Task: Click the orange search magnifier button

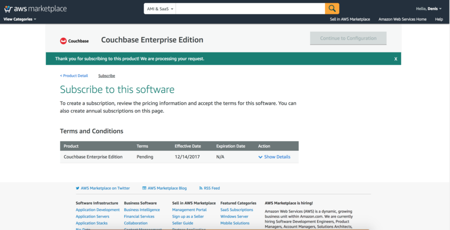Action: pyautogui.click(x=332, y=9)
